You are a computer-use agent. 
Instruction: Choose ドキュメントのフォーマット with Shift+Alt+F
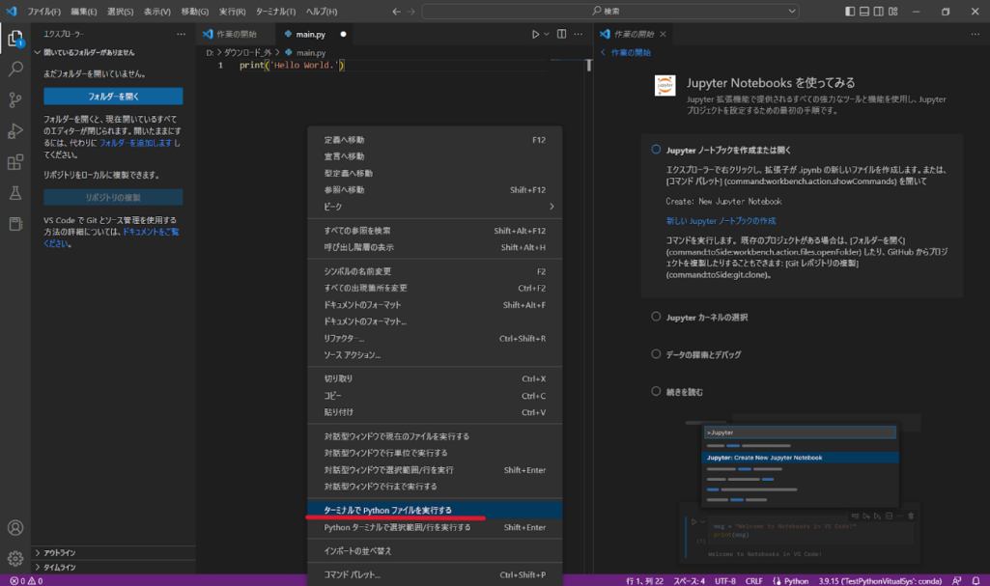point(435,305)
